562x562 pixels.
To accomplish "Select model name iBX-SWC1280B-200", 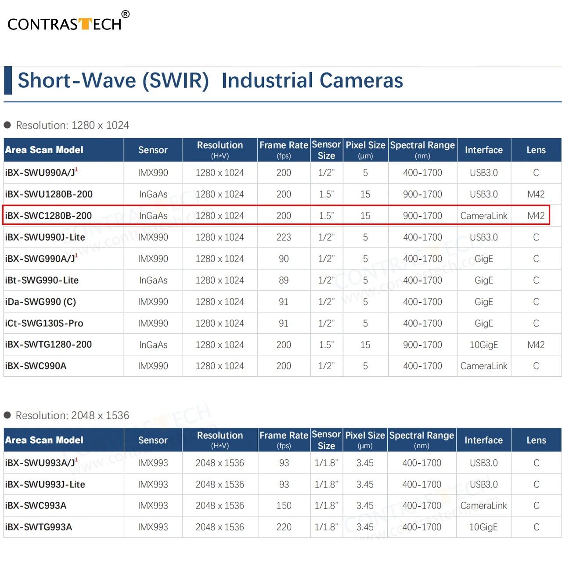I will 48,216.
